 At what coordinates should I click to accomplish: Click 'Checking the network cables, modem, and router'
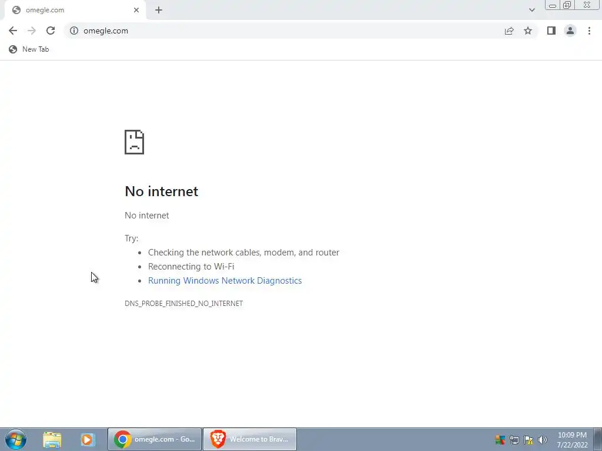(x=244, y=253)
